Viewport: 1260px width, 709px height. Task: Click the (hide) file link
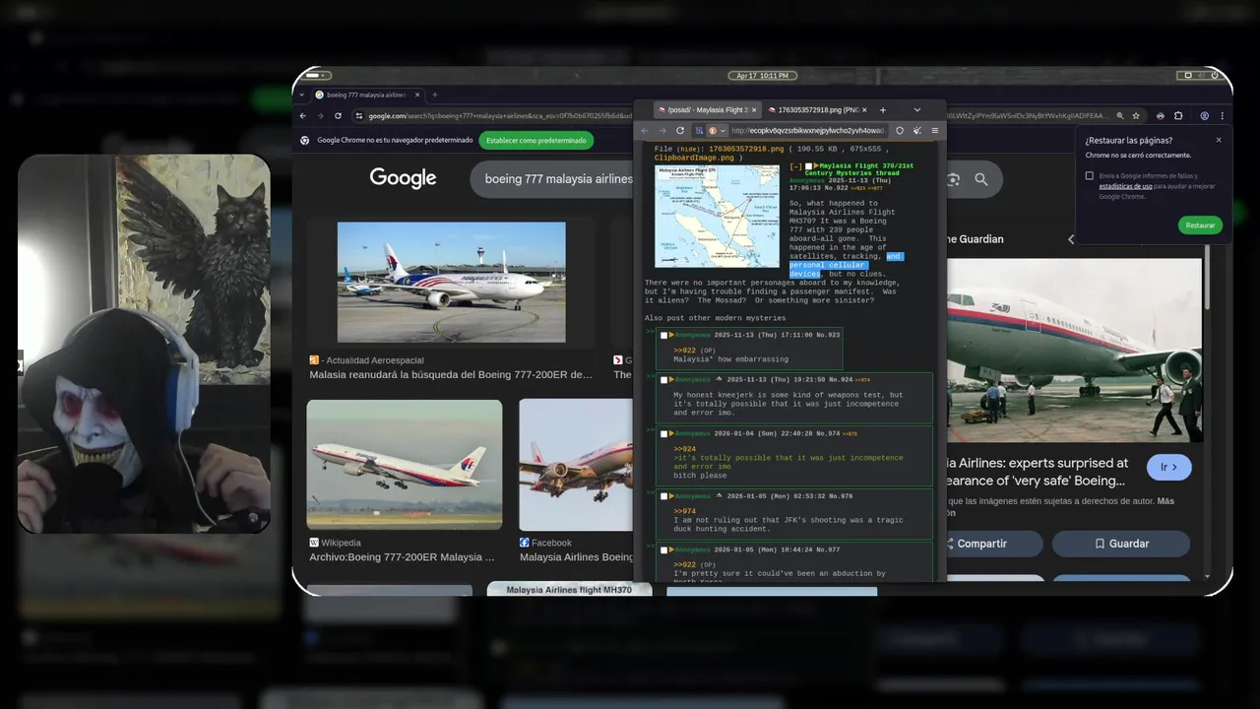pos(690,149)
